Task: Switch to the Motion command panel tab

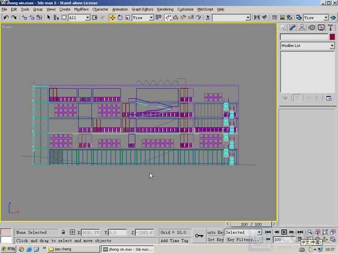Action: tap(312, 28)
